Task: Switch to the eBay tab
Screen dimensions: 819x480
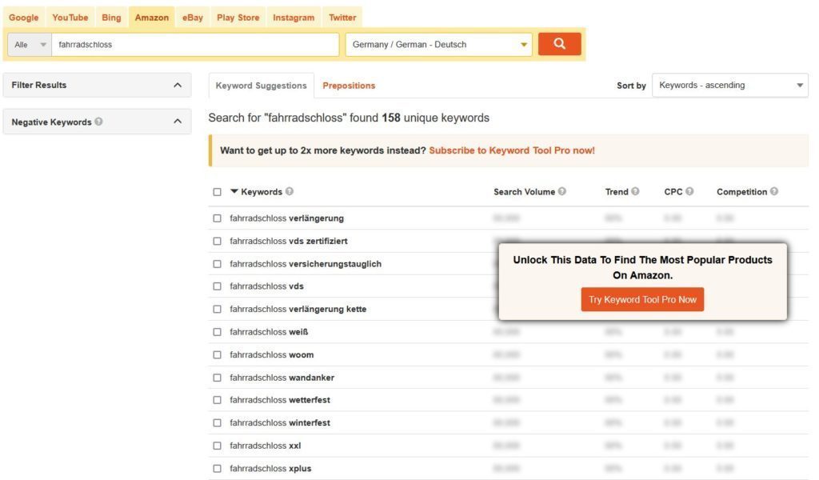Action: tap(192, 18)
